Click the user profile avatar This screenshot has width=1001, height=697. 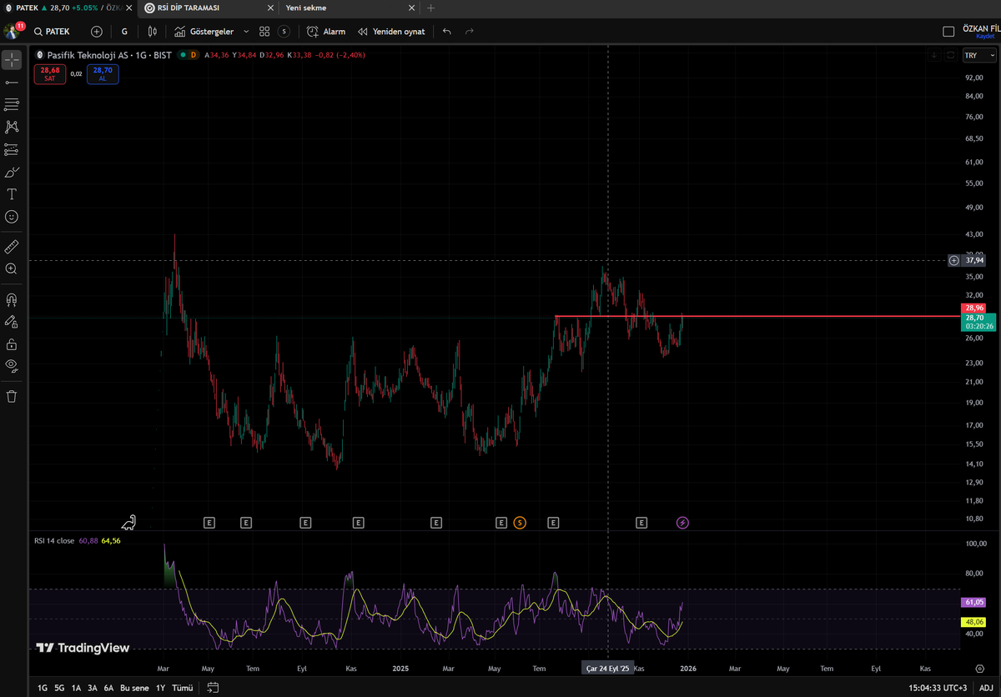click(12, 32)
